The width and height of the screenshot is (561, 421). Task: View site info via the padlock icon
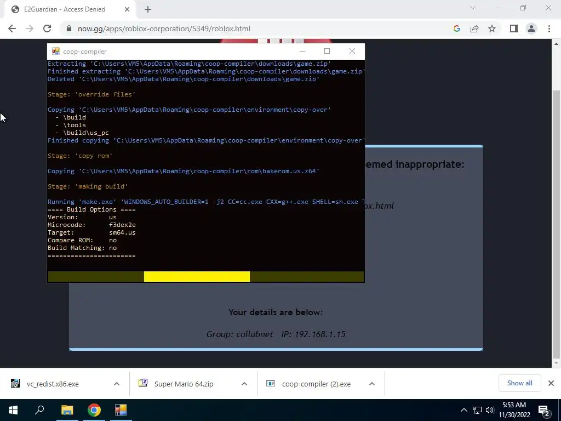(69, 29)
